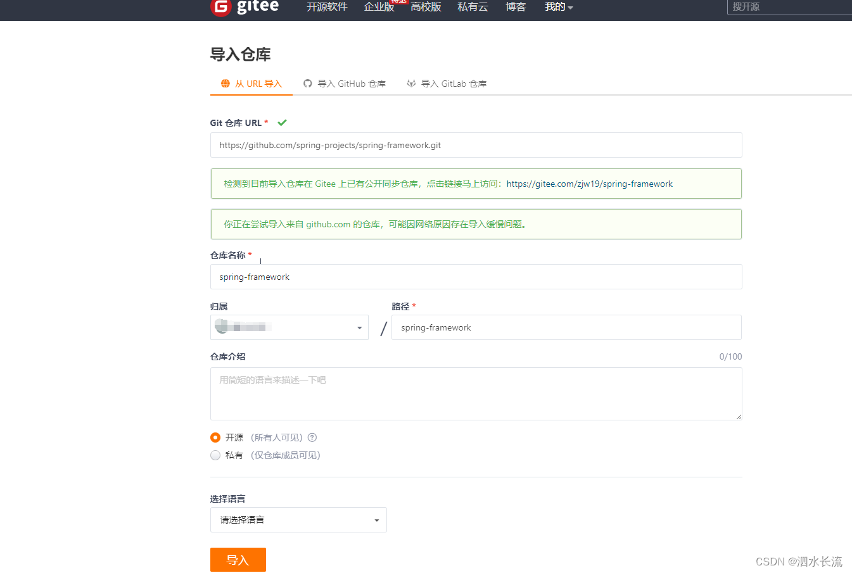The height and width of the screenshot is (573, 852).
Task: Select the 开源 public radio button
Action: click(x=215, y=438)
